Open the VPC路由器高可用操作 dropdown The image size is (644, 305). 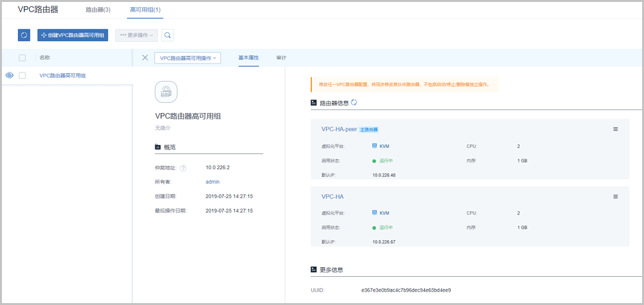(187, 58)
